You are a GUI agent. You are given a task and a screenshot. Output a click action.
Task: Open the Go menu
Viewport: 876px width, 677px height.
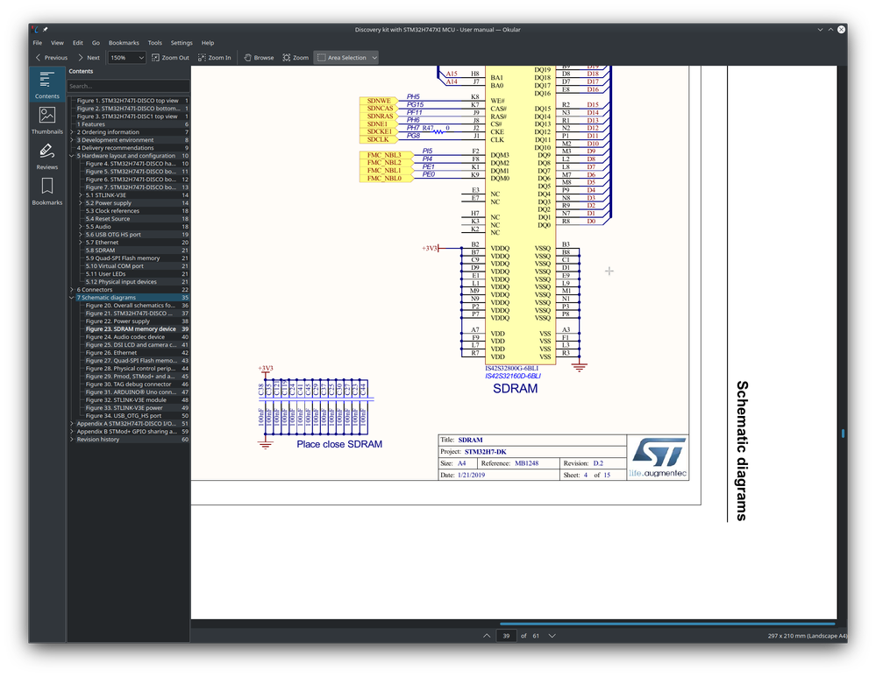96,42
